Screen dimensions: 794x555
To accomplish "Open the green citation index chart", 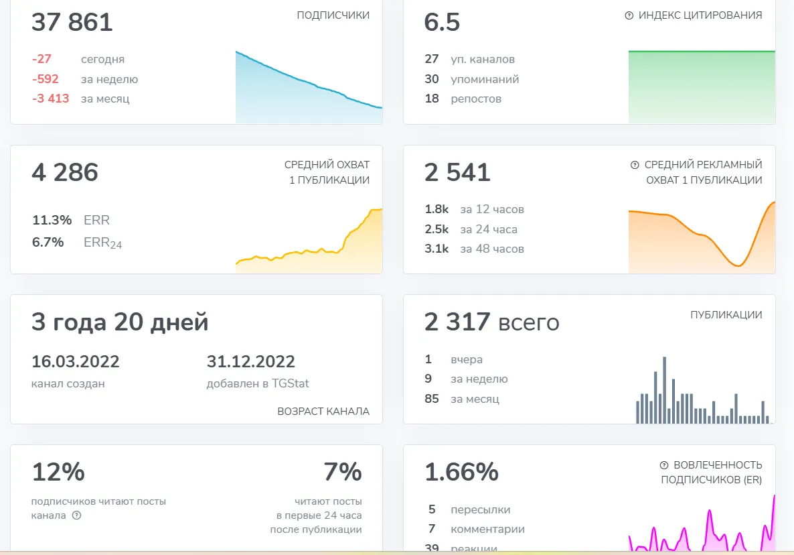I will coord(702,87).
